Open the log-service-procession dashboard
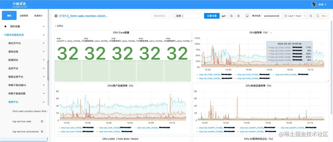Screen dimensions: 333x142 26,132
